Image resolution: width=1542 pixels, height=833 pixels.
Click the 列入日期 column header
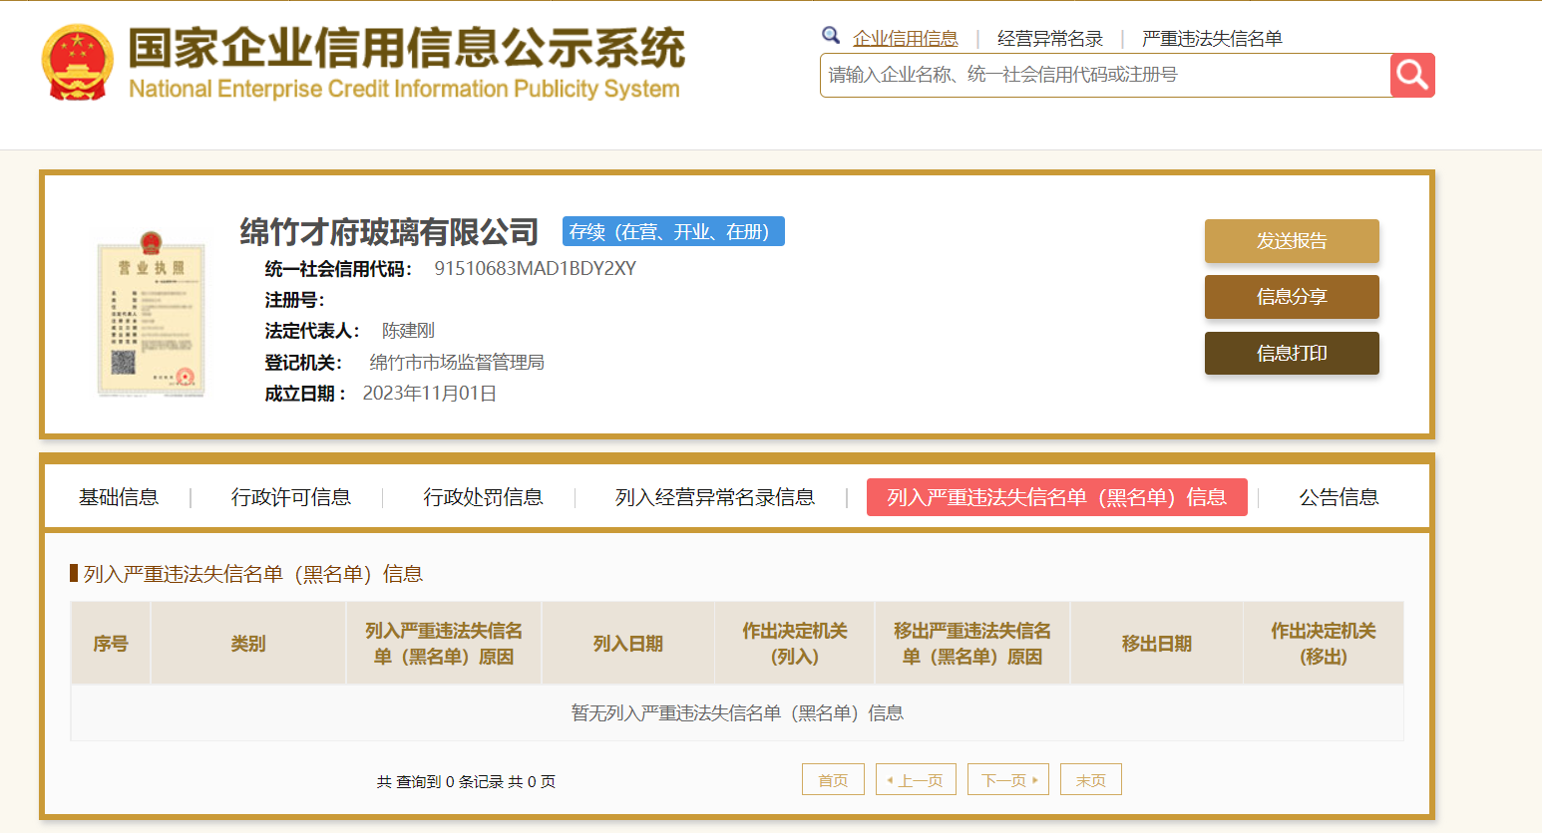[628, 643]
